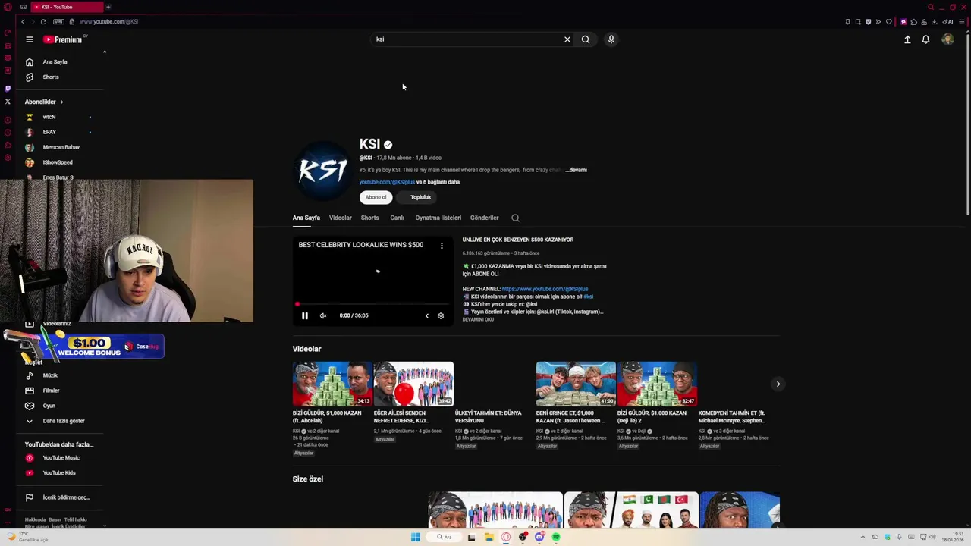The width and height of the screenshot is (971, 546).
Task: Open the featured player settings gear
Action: point(440,315)
